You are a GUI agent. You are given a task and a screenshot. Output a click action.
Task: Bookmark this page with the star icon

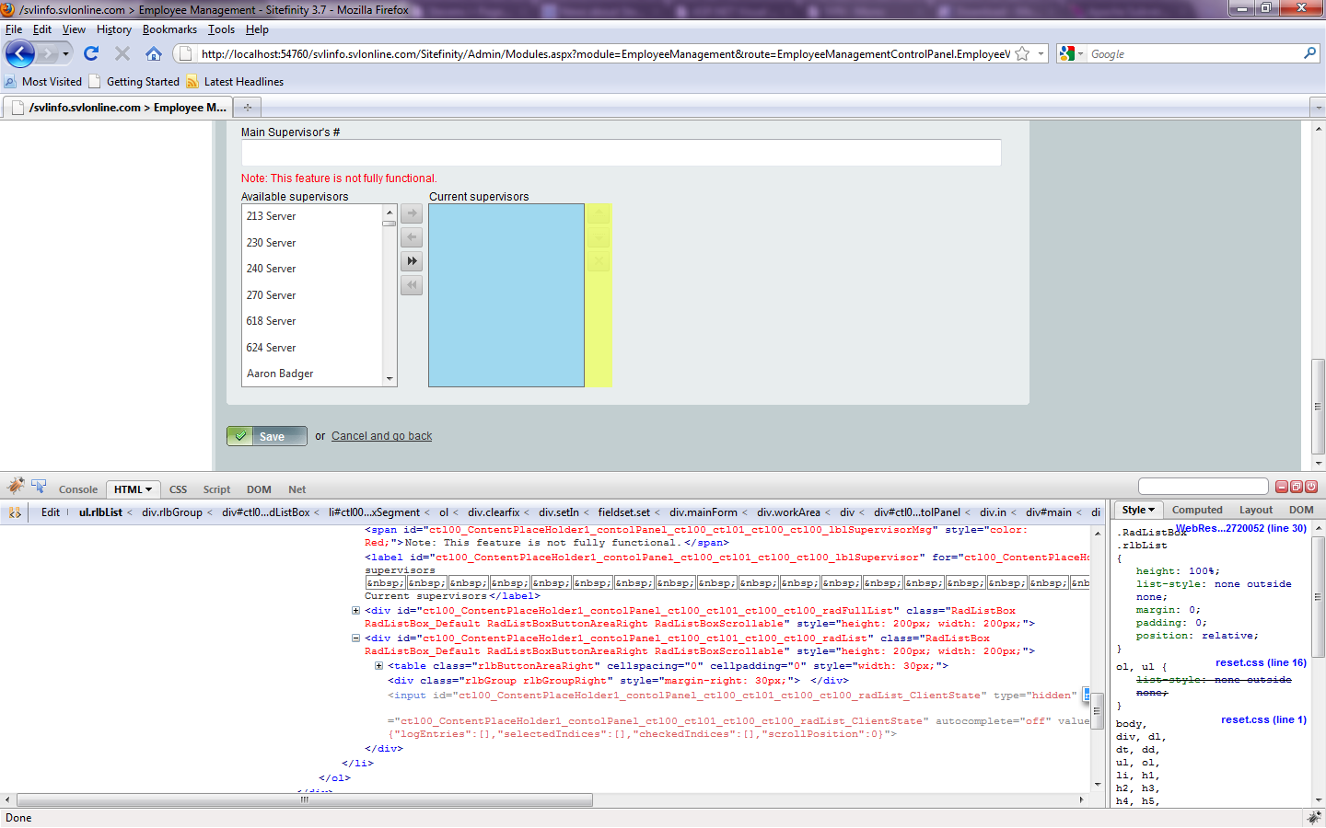[1022, 54]
